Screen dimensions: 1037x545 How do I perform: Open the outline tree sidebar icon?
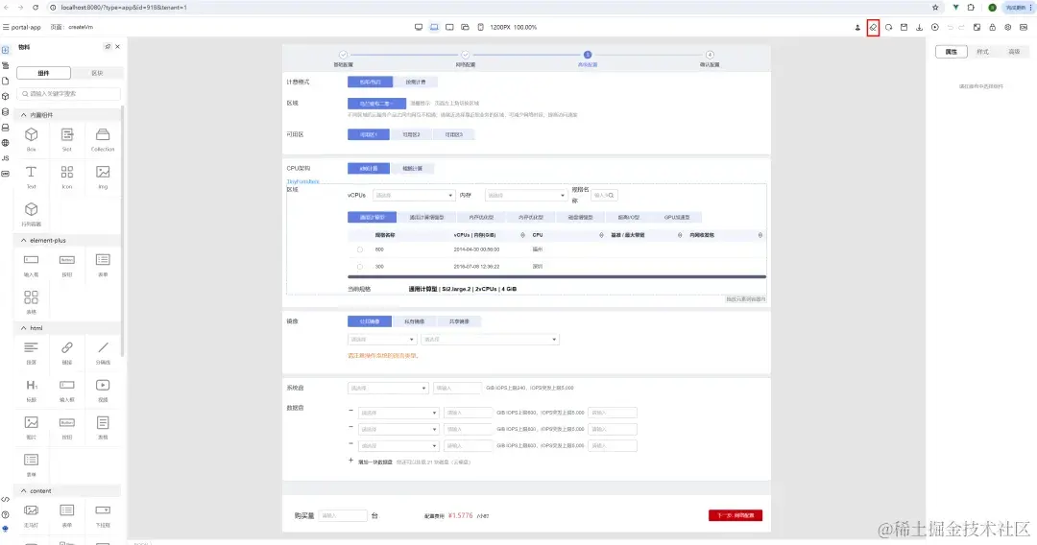(x=6, y=65)
